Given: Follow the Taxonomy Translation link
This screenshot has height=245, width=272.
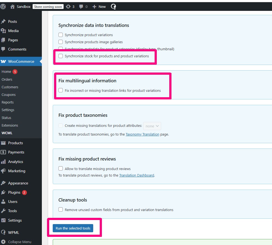Looking at the screenshot, I should tap(142, 134).
